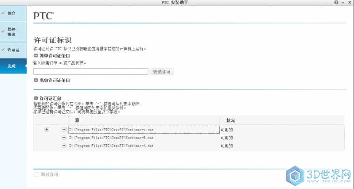
Task: Add a new license source with plus icon
Action: (x=47, y=129)
